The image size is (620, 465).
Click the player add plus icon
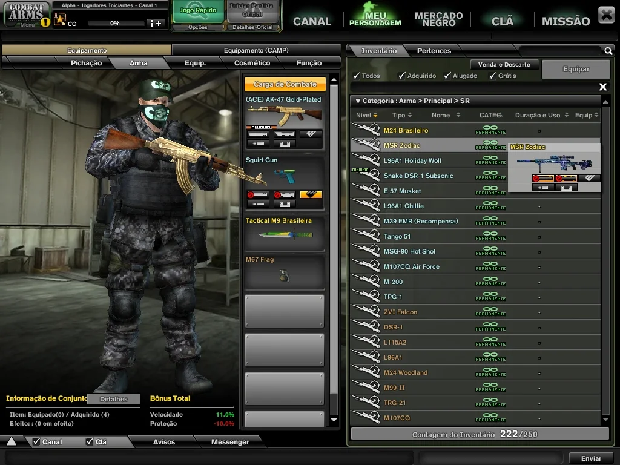tap(155, 24)
